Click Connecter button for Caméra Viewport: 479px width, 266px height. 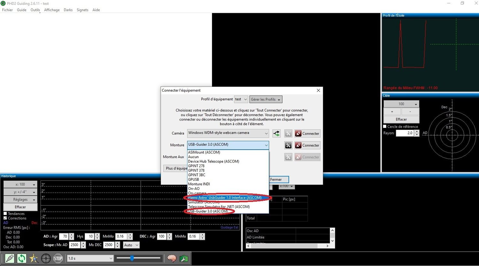click(307, 133)
